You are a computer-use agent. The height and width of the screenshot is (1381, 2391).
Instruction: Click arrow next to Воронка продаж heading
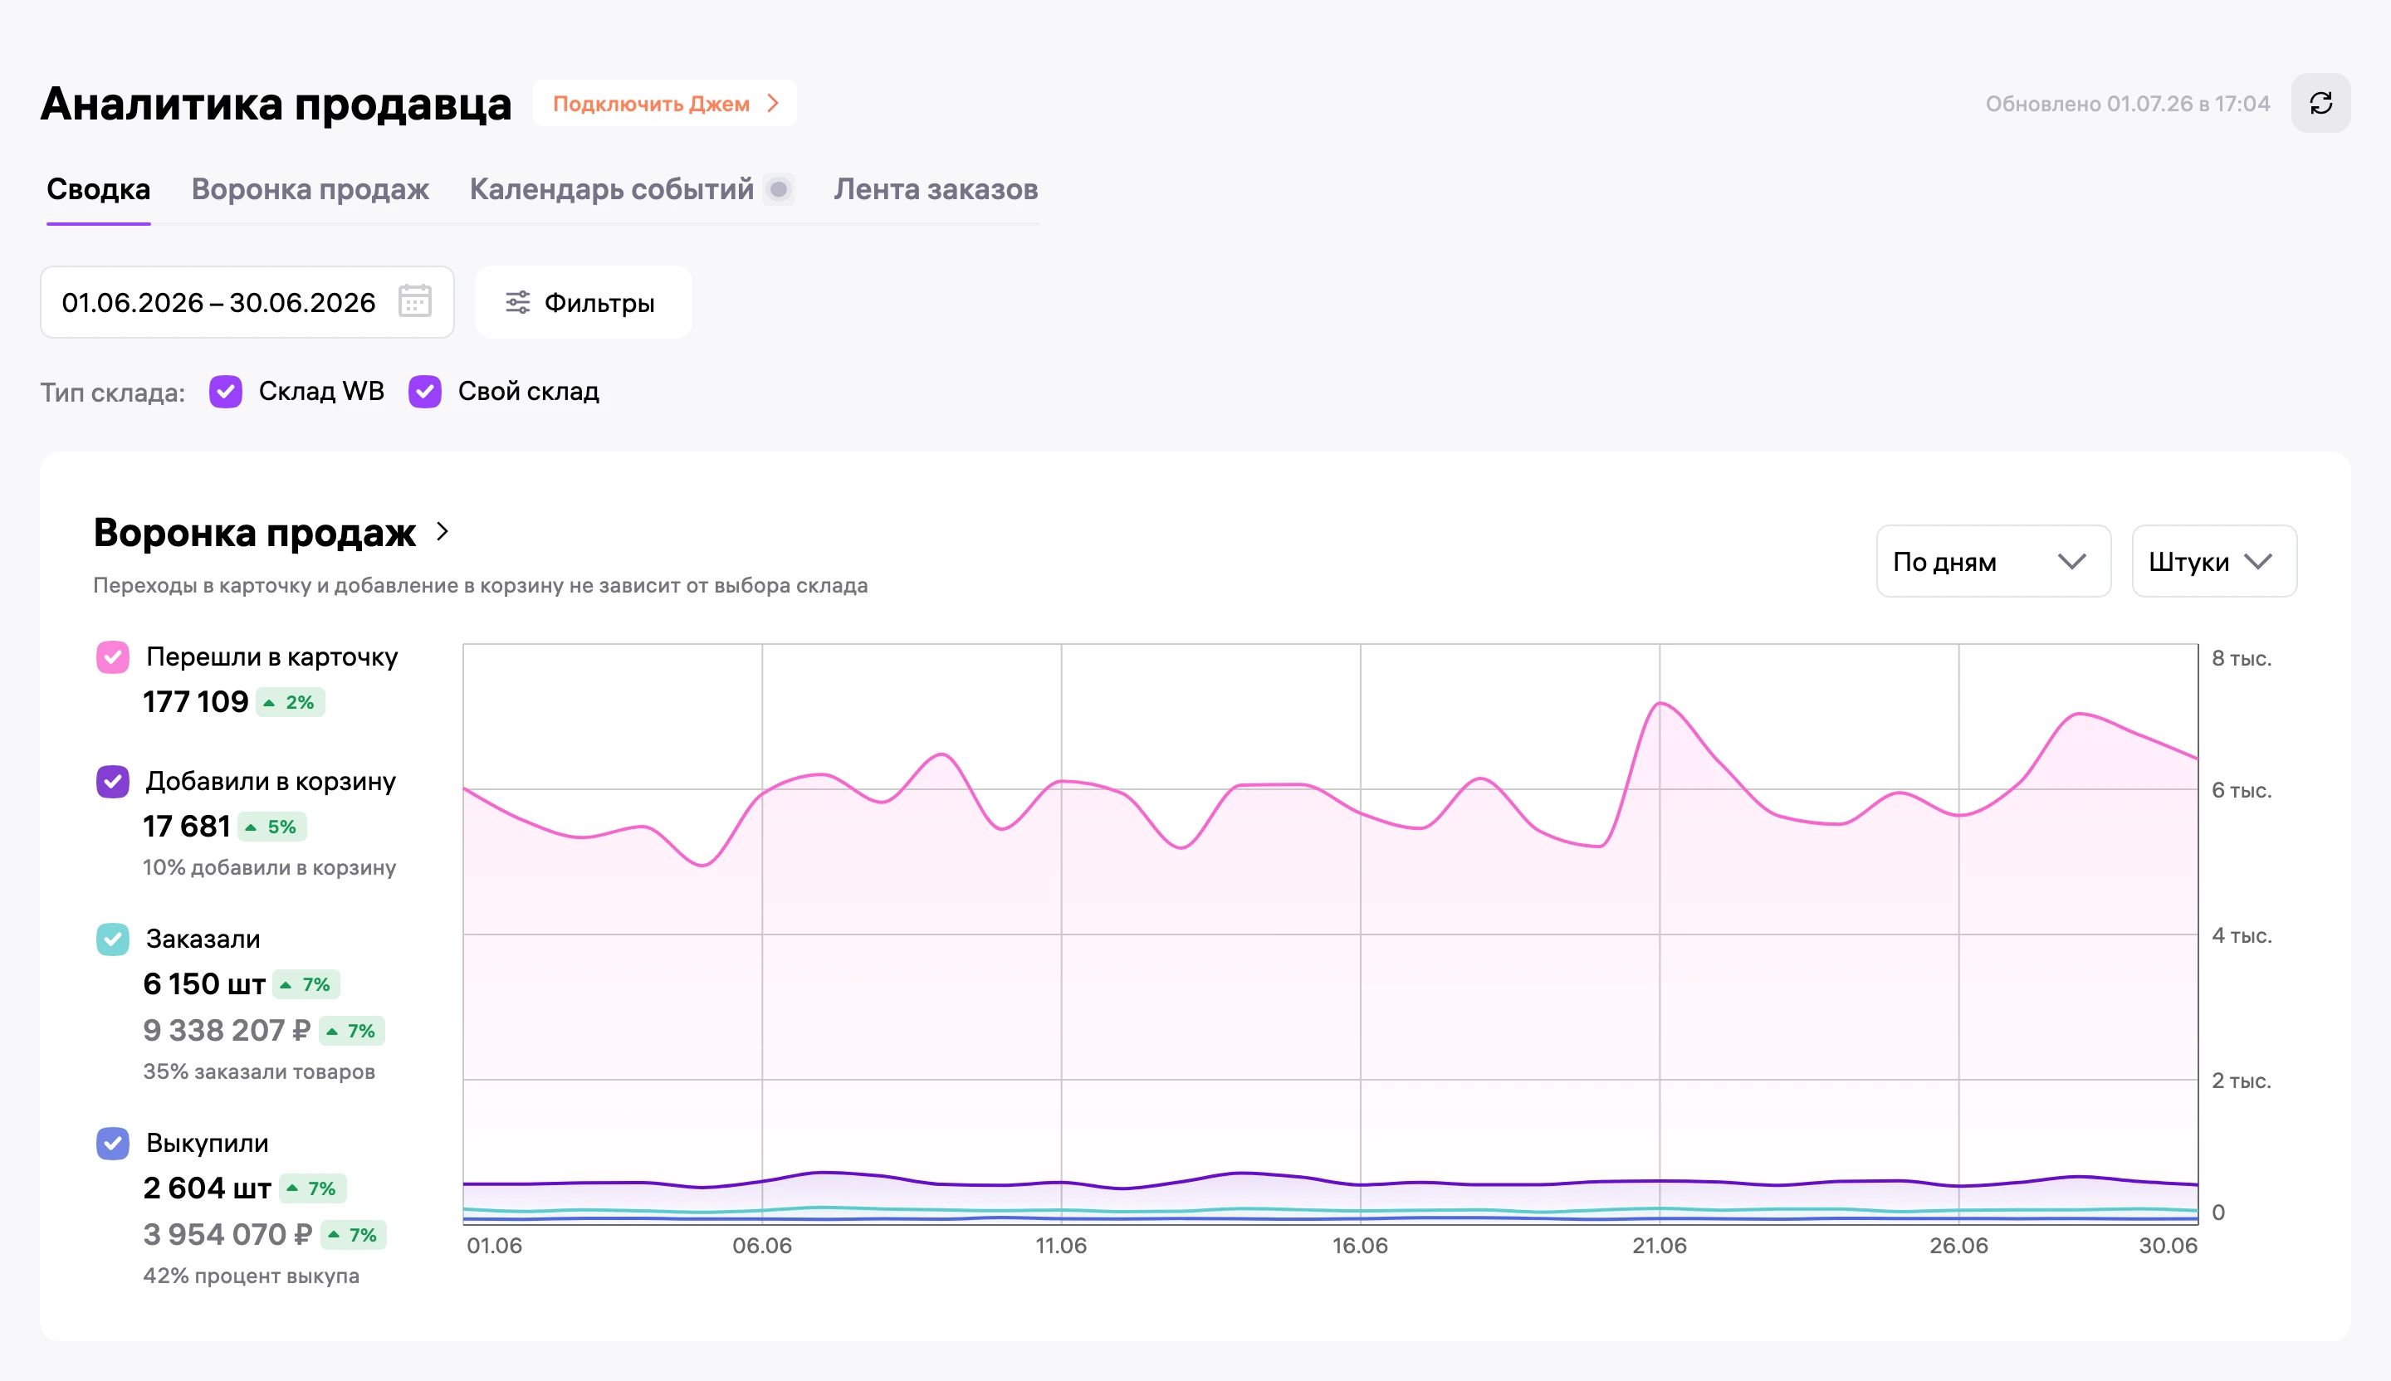(443, 532)
